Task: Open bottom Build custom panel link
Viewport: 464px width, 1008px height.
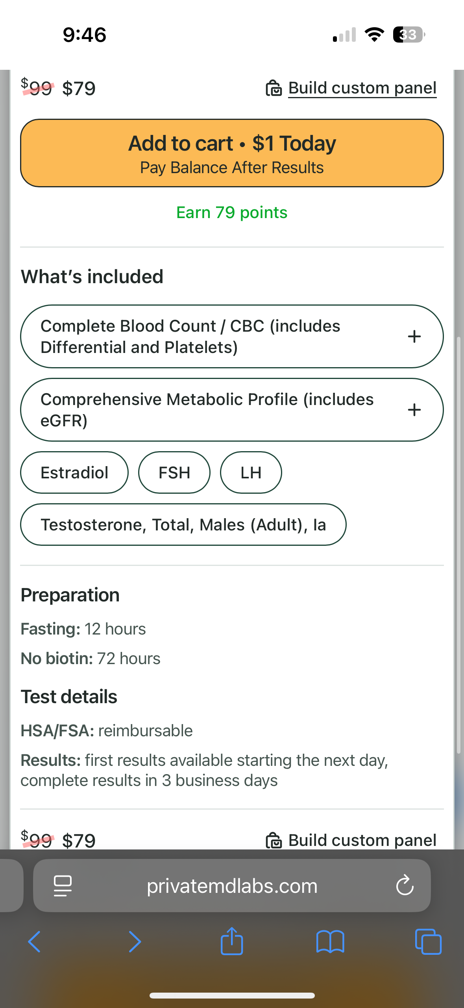Action: click(x=362, y=840)
